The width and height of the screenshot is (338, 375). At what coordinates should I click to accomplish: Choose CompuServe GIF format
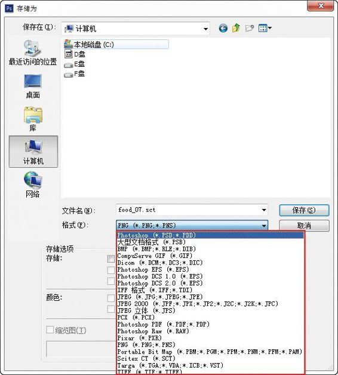pyautogui.click(x=210, y=256)
